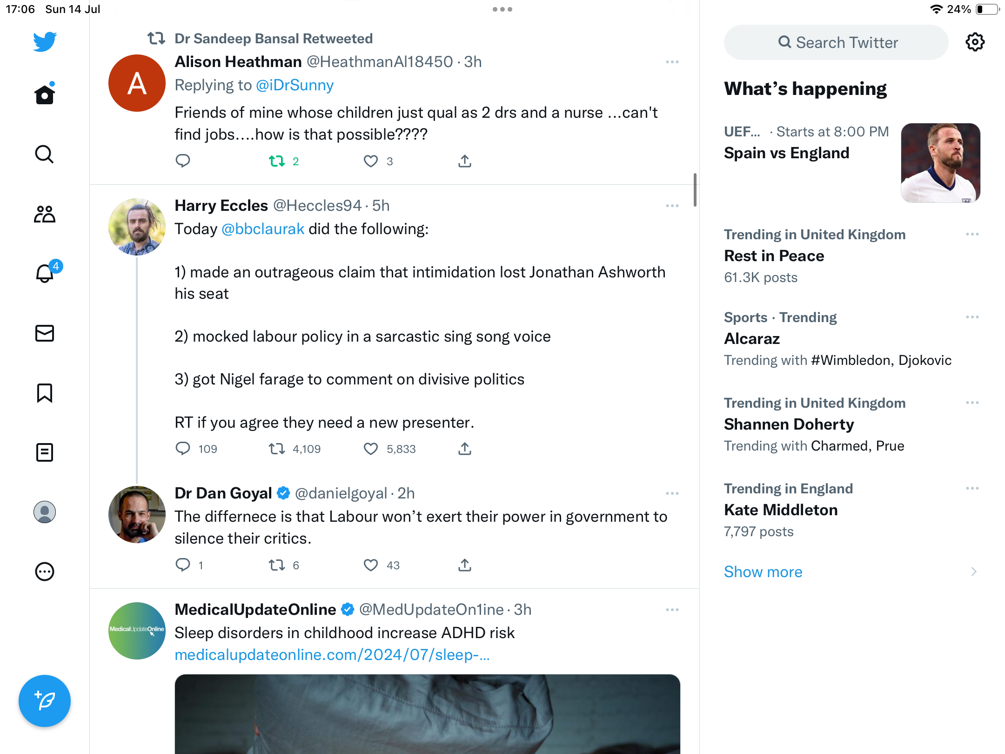Open the Notifications bell with badge

pyautogui.click(x=45, y=273)
